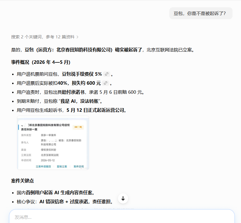Select bullet 国内首例用户起诉 AI 生成内容责任案
This screenshot has width=241, height=223.
56,193
